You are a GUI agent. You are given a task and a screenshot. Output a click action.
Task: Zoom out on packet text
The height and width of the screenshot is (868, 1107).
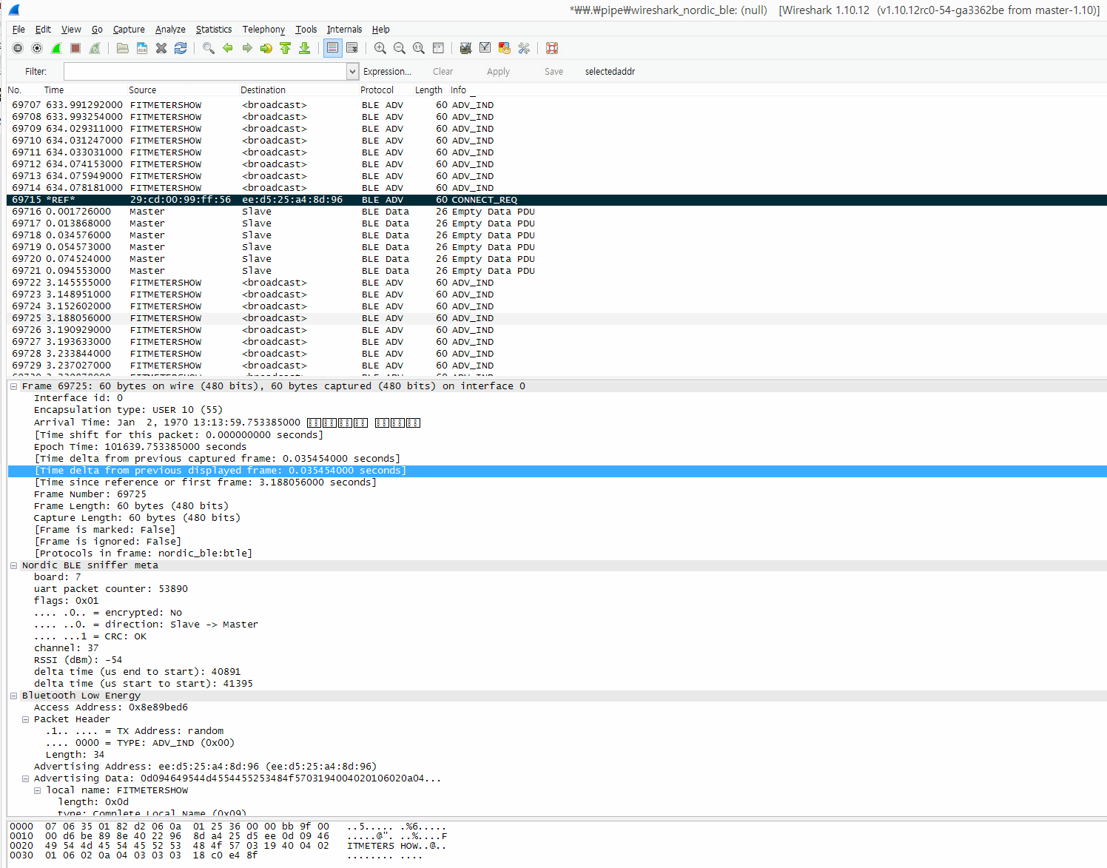[400, 48]
